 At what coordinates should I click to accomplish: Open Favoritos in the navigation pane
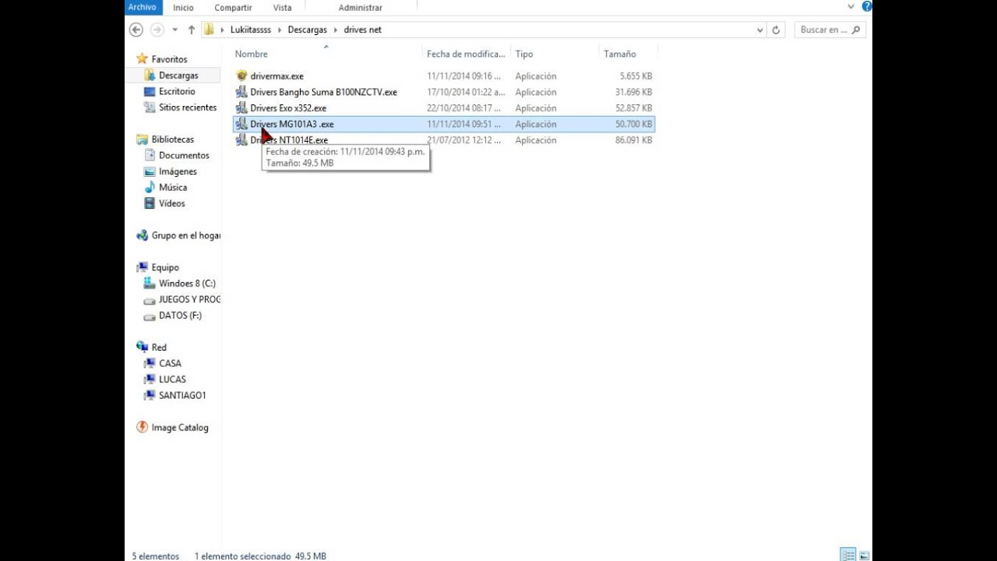169,59
